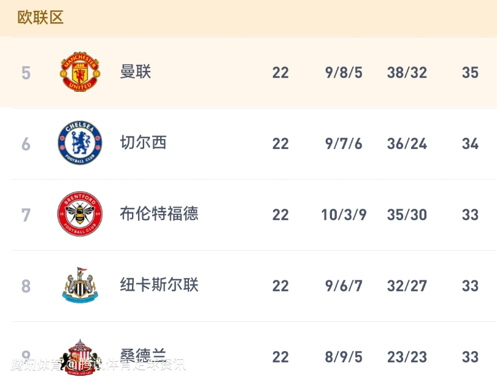Click the Sunderland club crest
Image resolution: width=497 pixels, height=380 pixels.
[x=80, y=354]
